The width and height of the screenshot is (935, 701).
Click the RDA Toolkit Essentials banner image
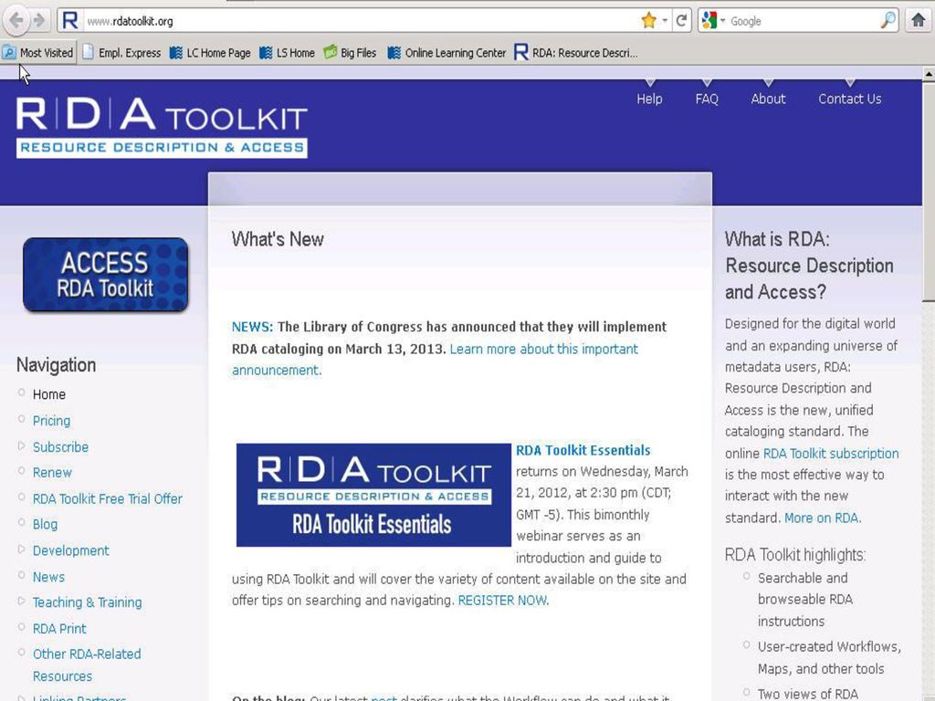[x=373, y=495]
